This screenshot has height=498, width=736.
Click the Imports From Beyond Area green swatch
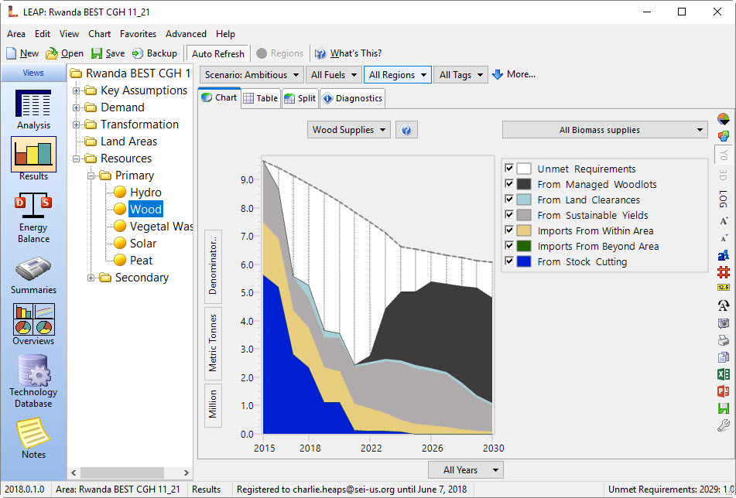click(x=524, y=246)
